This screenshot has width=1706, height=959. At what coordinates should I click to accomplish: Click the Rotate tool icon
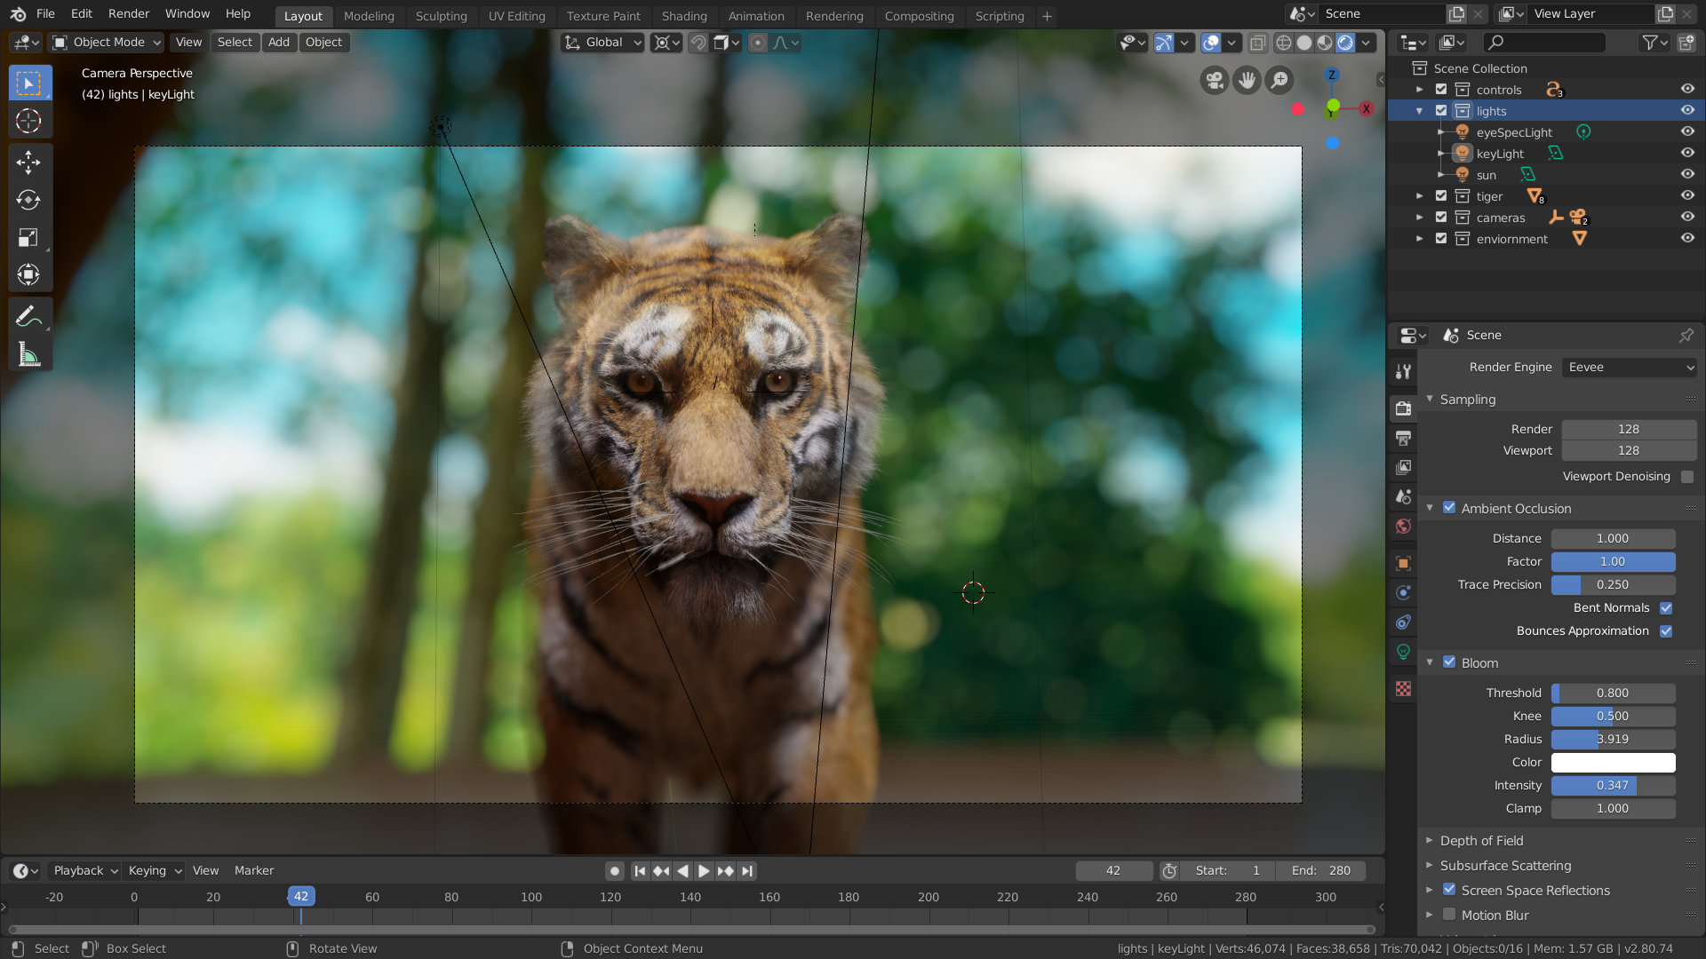(29, 200)
